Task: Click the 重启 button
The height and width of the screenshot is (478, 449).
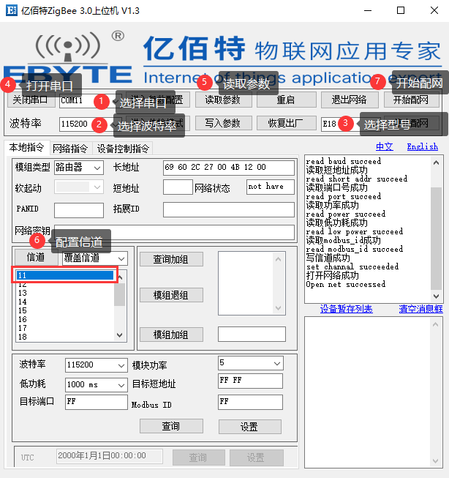Action: [x=286, y=100]
